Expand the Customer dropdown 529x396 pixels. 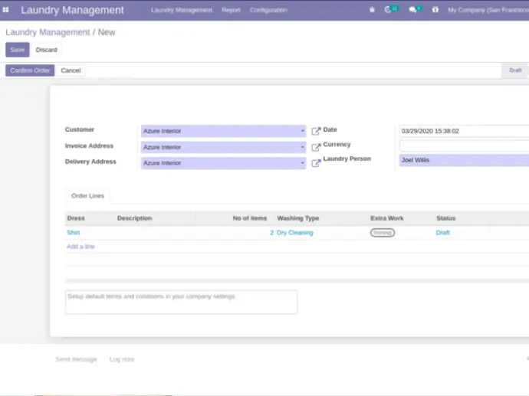point(302,131)
